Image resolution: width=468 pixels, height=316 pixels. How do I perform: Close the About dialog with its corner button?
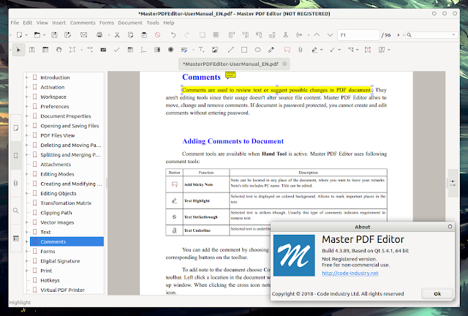point(450,227)
